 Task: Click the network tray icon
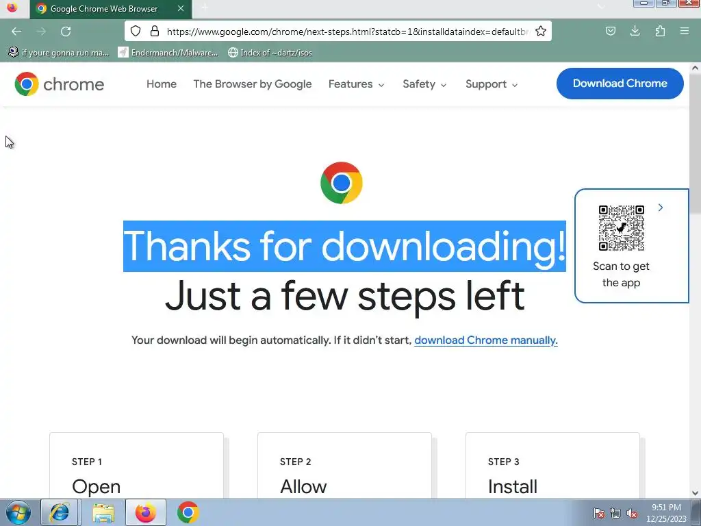[x=615, y=513]
